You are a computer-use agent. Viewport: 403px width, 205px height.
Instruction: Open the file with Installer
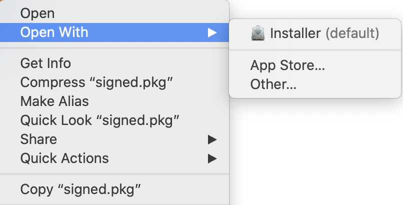point(295,33)
